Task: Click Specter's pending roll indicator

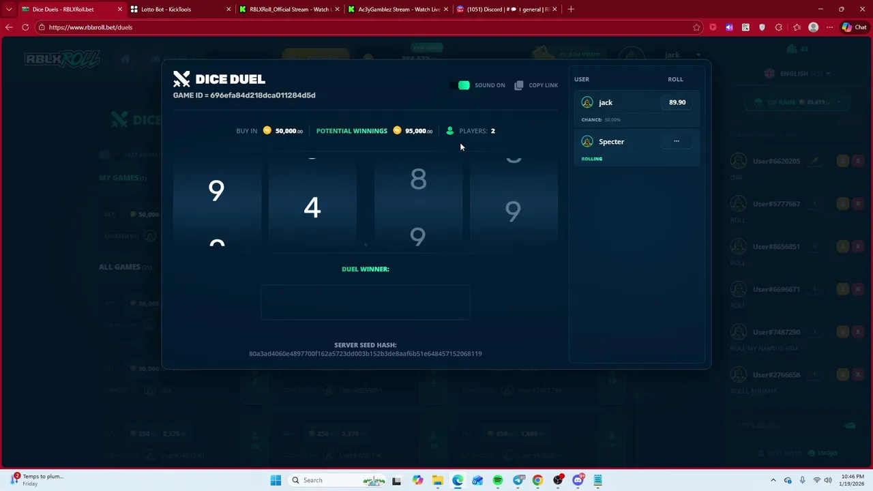Action: tap(677, 141)
